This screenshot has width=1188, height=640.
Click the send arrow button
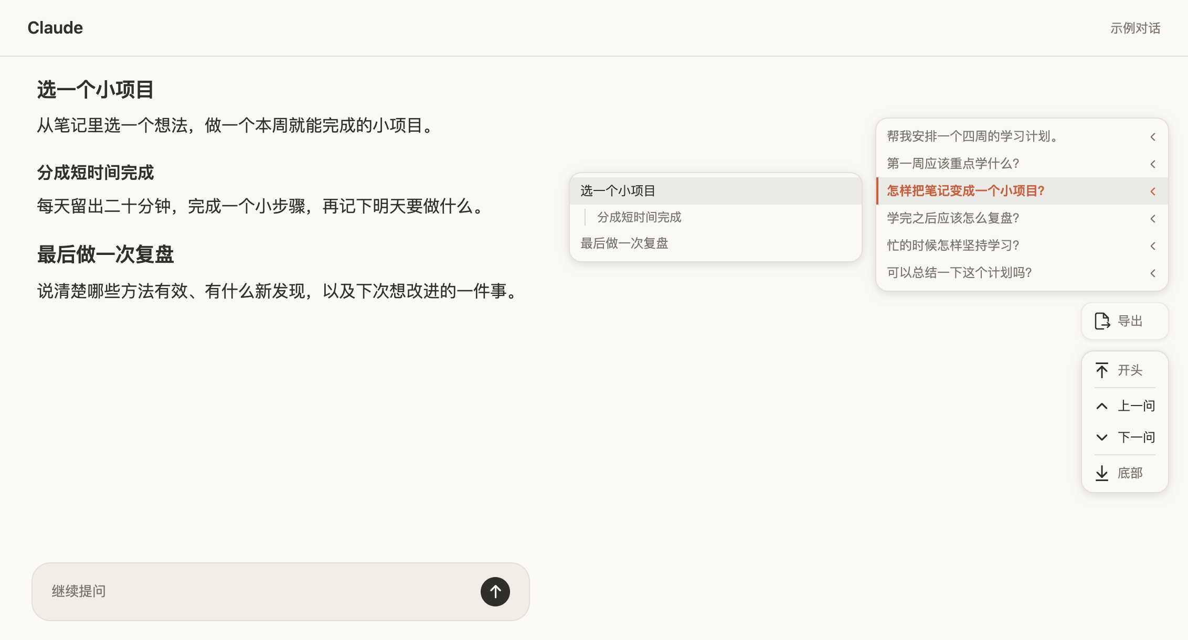click(x=495, y=592)
